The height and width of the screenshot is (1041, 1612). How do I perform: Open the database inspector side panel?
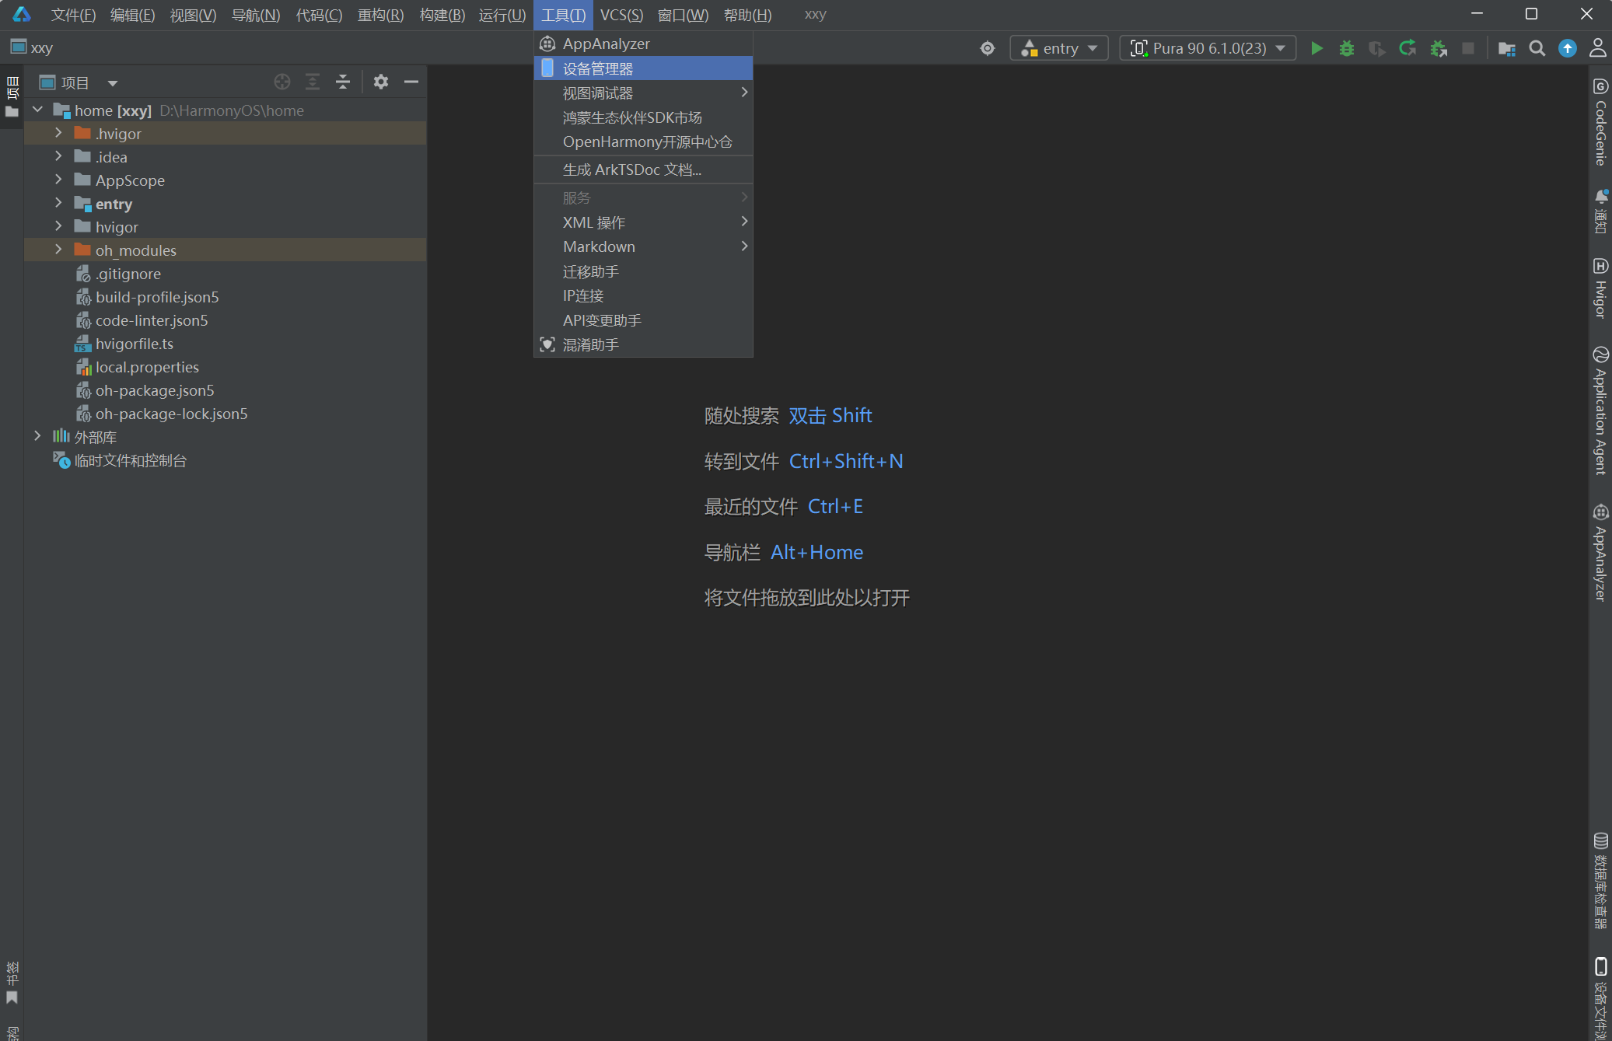pos(1600,881)
